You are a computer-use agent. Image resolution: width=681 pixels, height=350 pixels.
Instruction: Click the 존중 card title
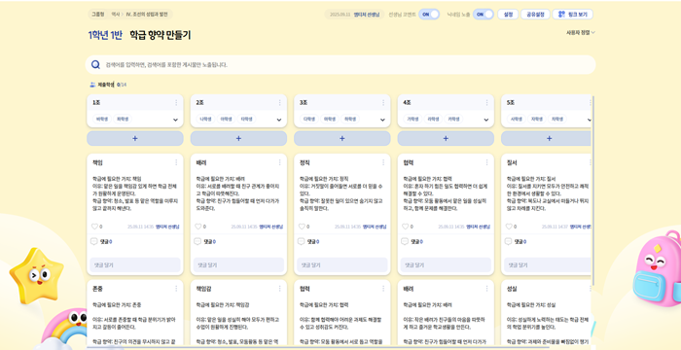97,289
